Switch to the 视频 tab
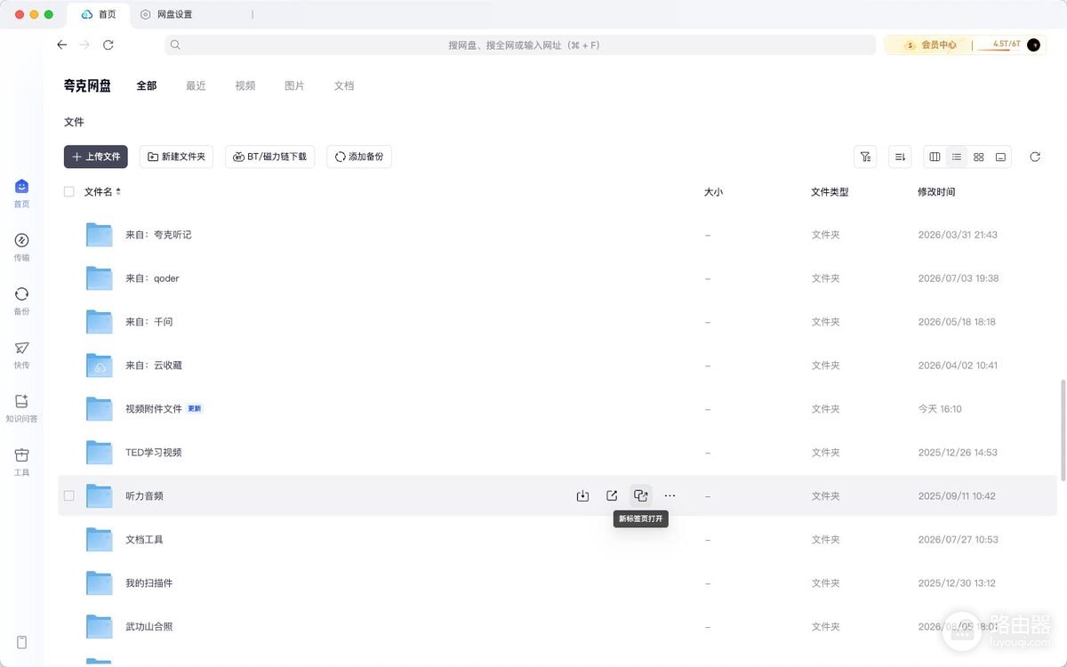 coord(245,85)
